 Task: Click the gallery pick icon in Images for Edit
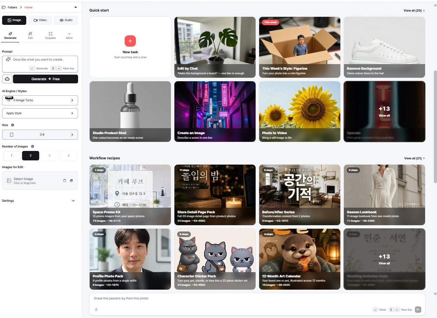coord(71,181)
